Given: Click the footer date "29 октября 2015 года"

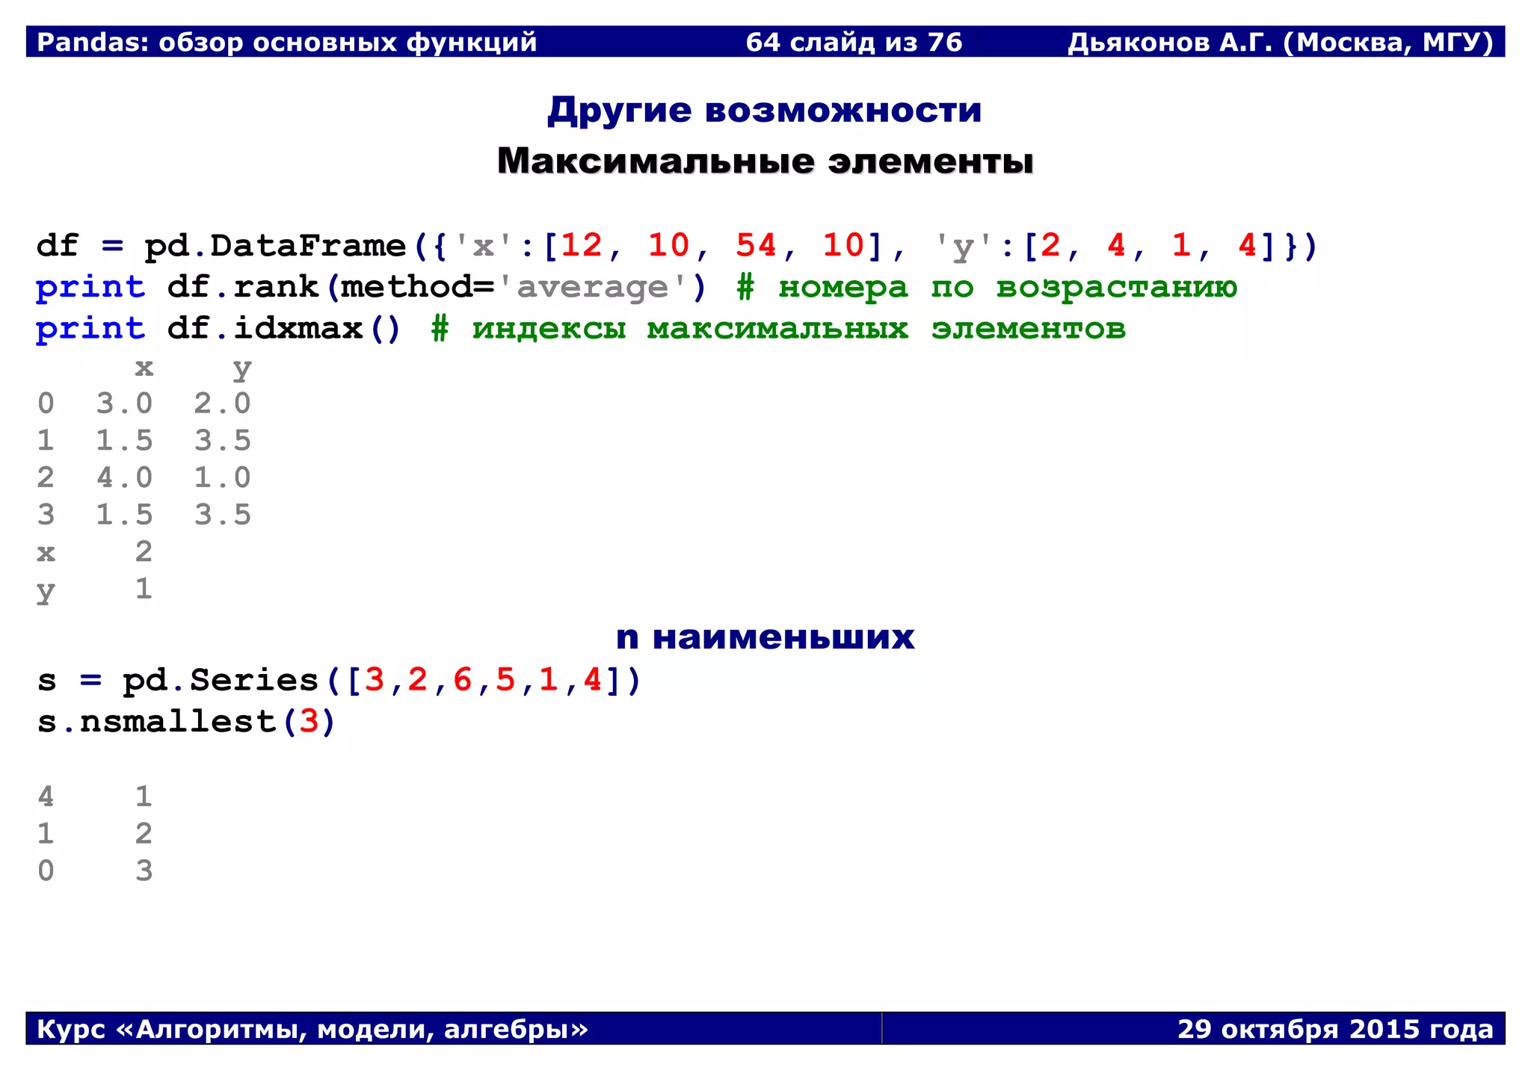Looking at the screenshot, I should click(1336, 1030).
